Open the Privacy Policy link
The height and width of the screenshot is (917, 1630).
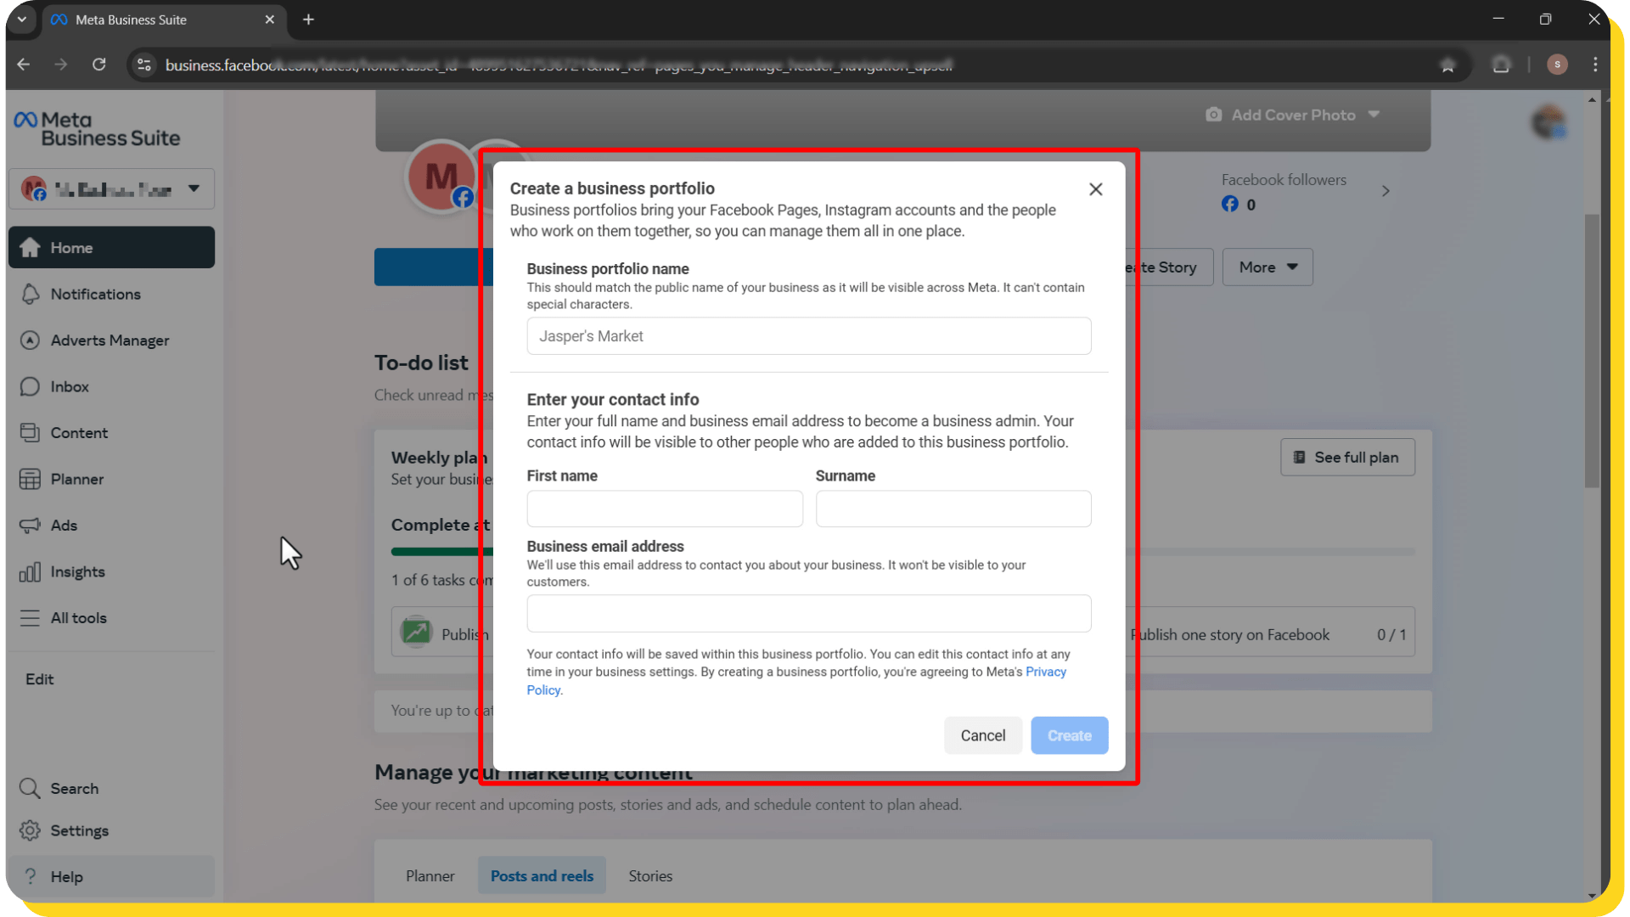pos(1045,672)
